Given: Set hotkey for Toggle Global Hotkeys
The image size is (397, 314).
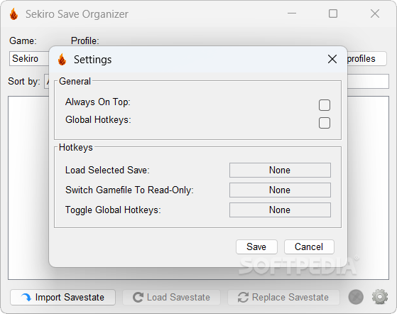Looking at the screenshot, I should [280, 210].
